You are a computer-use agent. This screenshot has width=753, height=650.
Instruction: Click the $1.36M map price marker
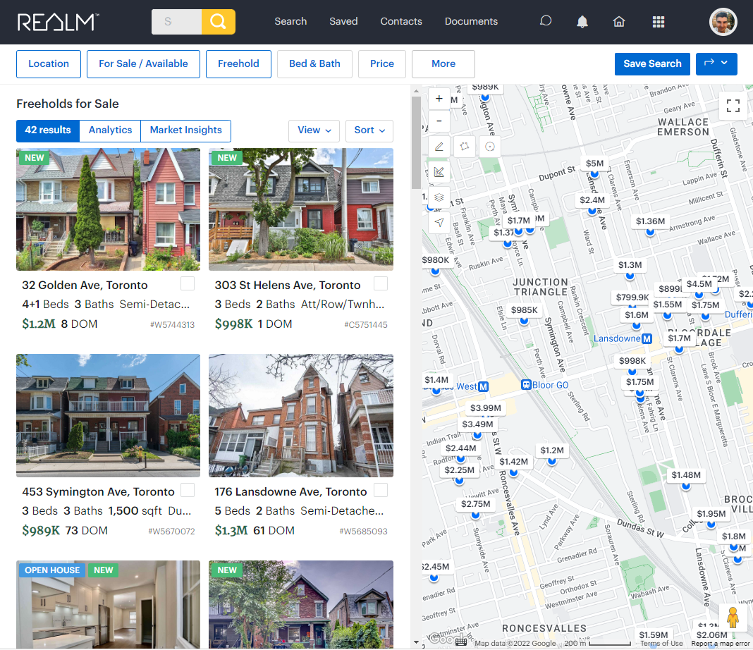tap(650, 221)
